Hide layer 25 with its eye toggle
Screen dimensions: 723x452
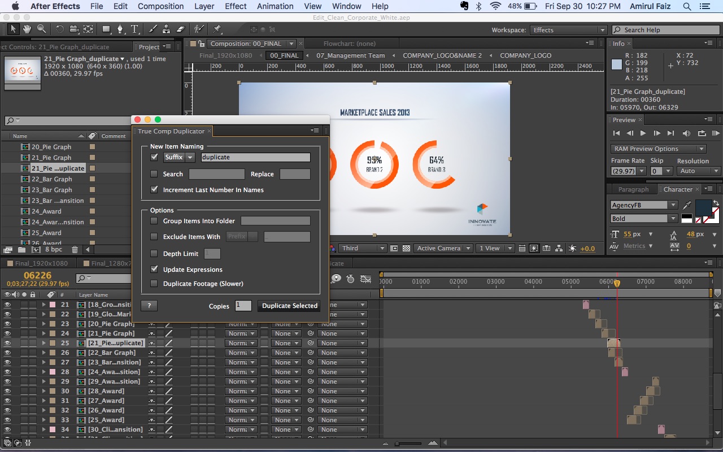pos(7,343)
